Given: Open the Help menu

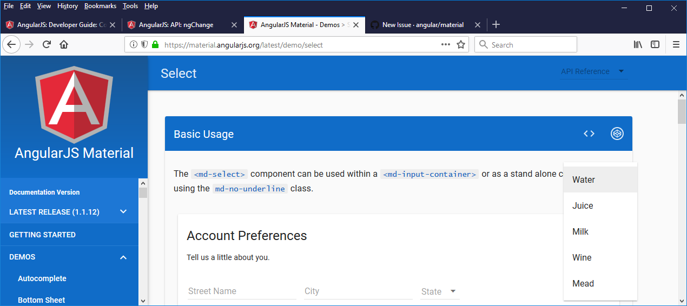Looking at the screenshot, I should click(x=151, y=6).
